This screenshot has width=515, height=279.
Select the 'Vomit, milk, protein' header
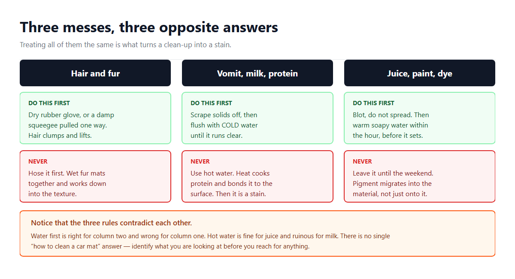[x=257, y=73]
